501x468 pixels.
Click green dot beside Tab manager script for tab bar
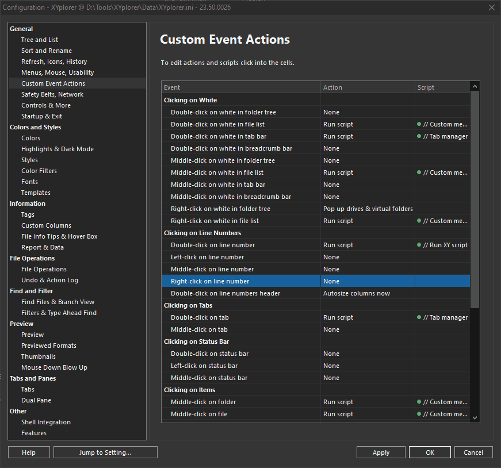pos(419,136)
